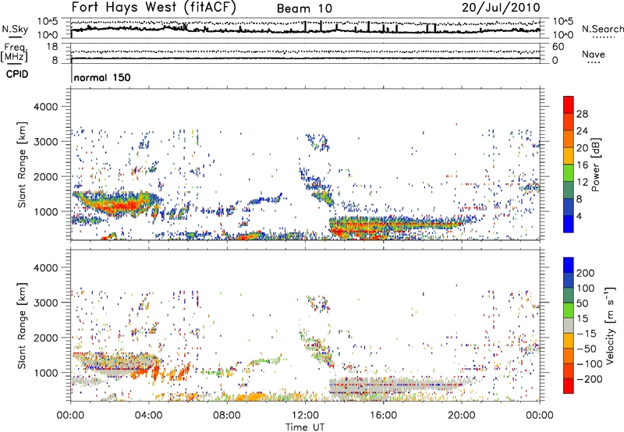Click the 'Nave' legend label

594,54
